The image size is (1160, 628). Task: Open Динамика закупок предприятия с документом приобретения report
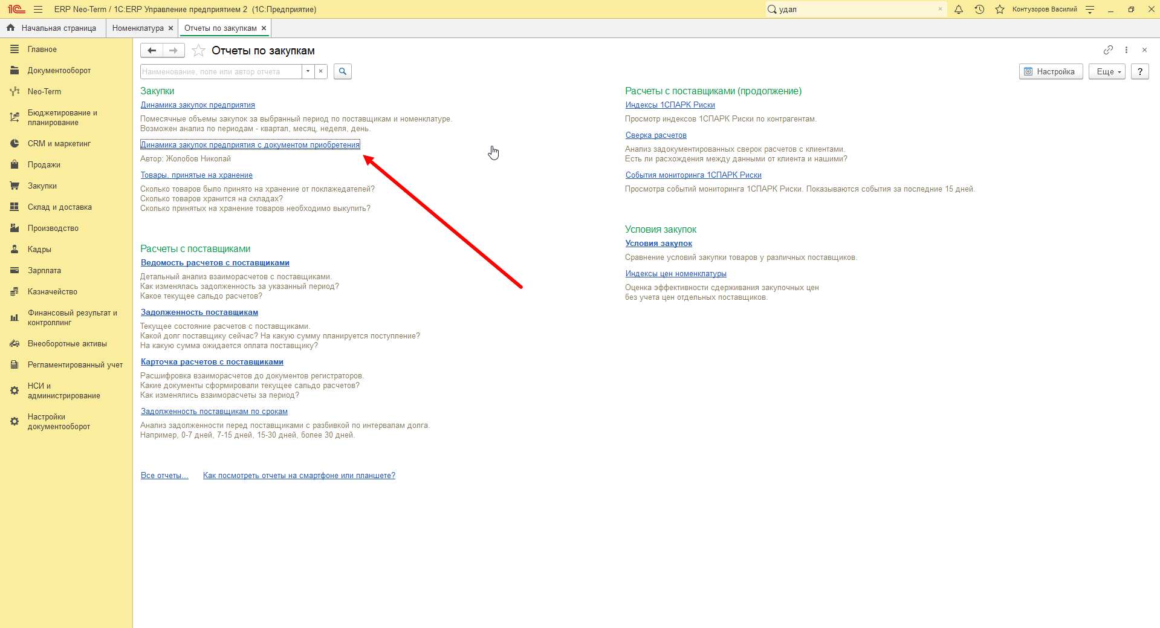tap(250, 145)
